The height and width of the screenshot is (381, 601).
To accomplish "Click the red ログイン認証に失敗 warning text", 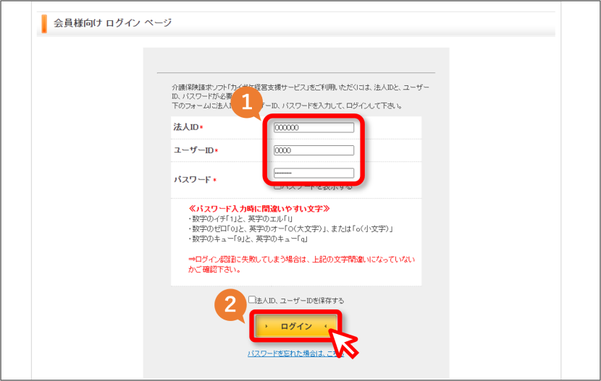I will pyautogui.click(x=301, y=265).
